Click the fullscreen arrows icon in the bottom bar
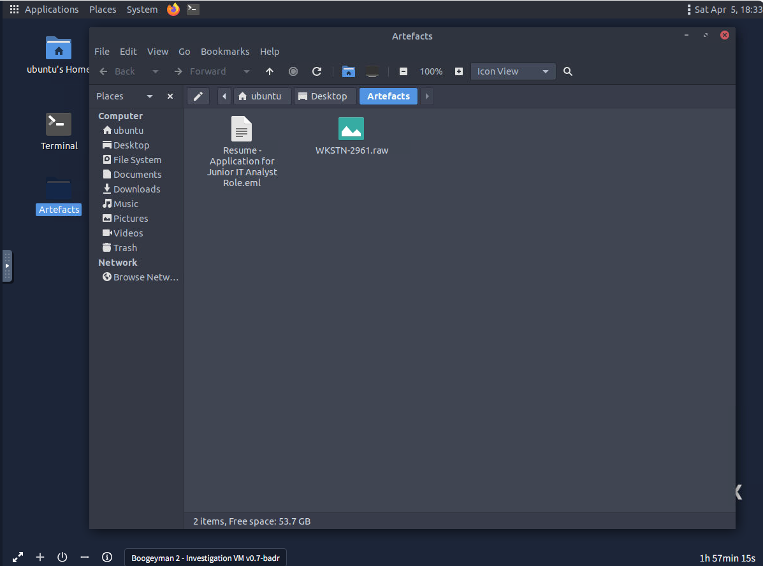The width and height of the screenshot is (763, 566). 17,557
